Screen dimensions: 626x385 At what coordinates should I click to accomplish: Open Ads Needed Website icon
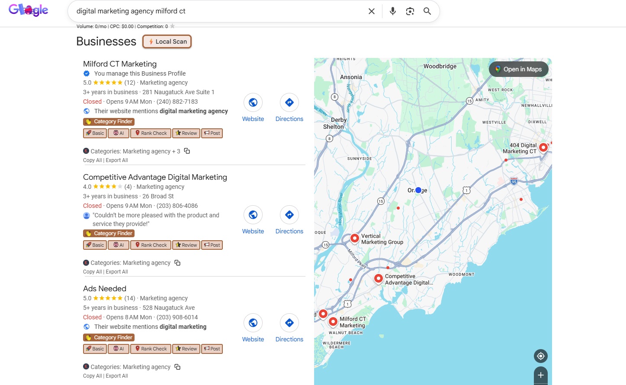(x=253, y=323)
